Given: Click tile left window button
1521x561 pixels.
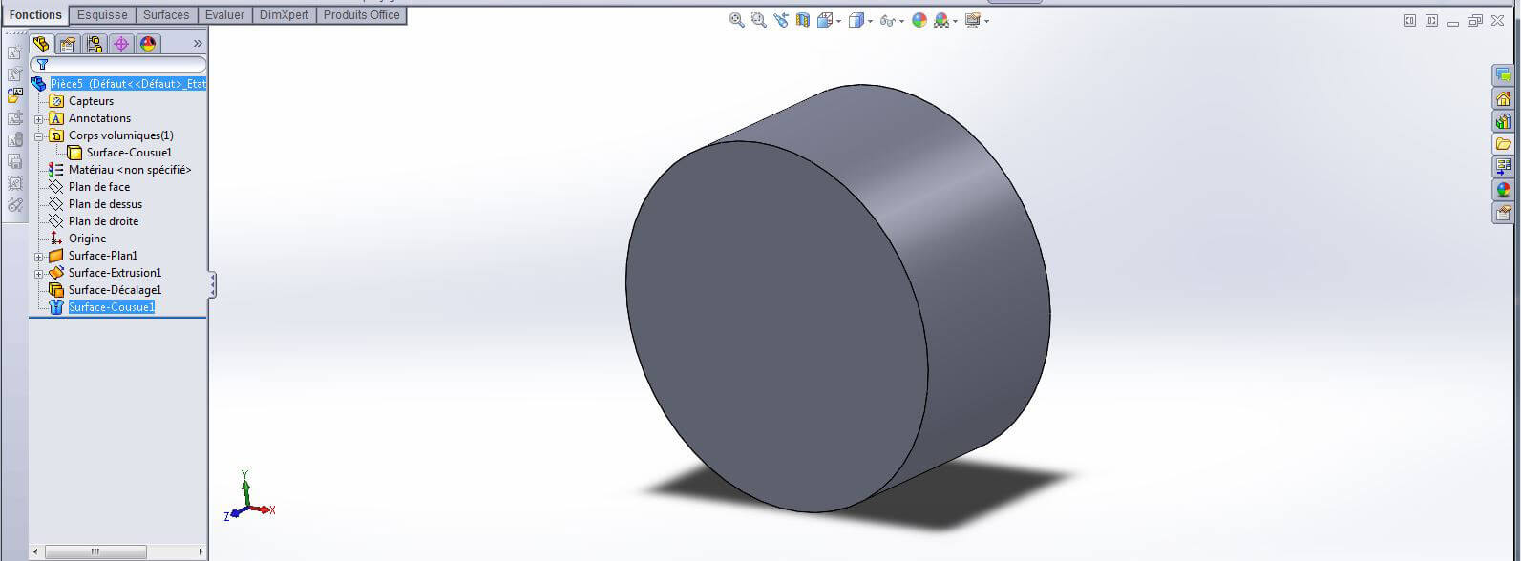Looking at the screenshot, I should [x=1409, y=21].
